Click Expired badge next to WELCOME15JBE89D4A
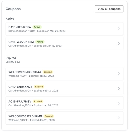This screenshot has height=132, width=129. pos(48,72)
